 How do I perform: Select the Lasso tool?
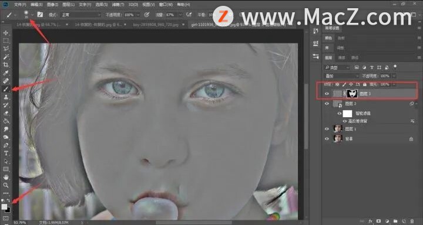click(x=6, y=49)
